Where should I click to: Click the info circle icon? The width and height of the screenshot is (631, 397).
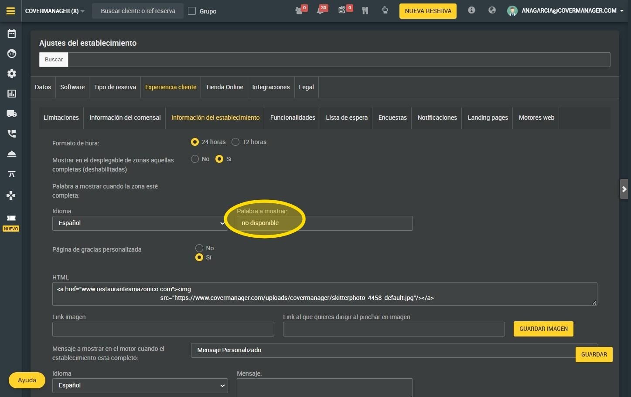point(471,10)
